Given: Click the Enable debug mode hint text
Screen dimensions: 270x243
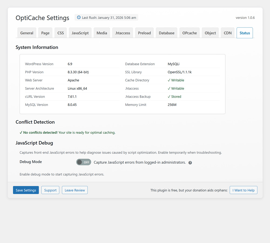Looking at the screenshot, I should (62, 174).
